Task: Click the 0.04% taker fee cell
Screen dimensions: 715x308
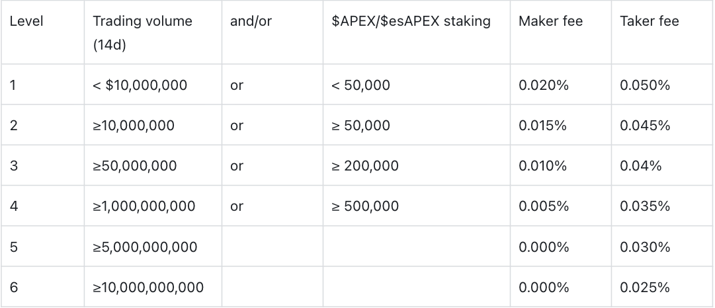Action: point(641,166)
